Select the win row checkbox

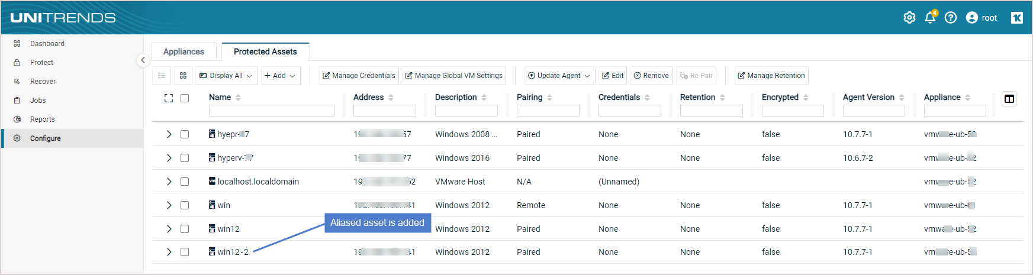tap(185, 205)
